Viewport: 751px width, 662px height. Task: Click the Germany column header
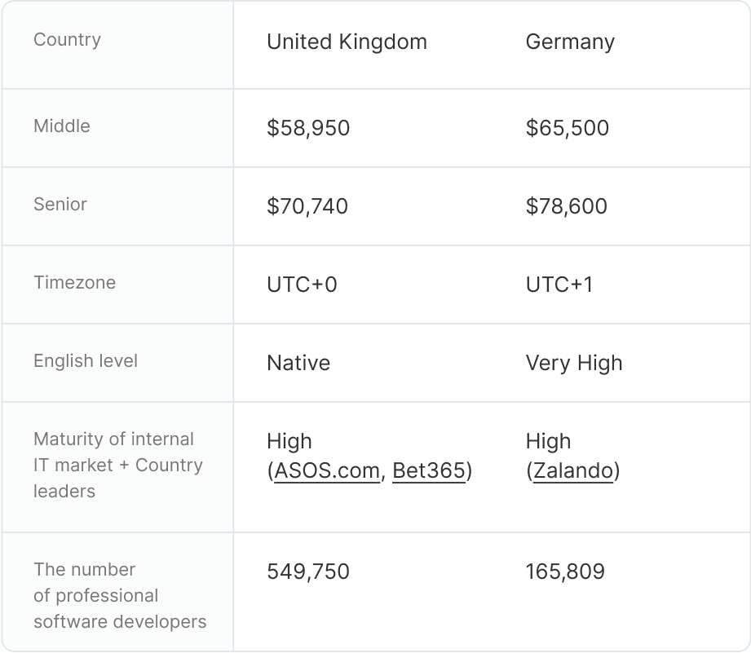point(570,42)
